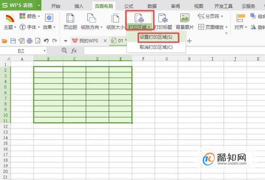Click the undo arrow icon
The image size is (265, 180).
coord(46,41)
